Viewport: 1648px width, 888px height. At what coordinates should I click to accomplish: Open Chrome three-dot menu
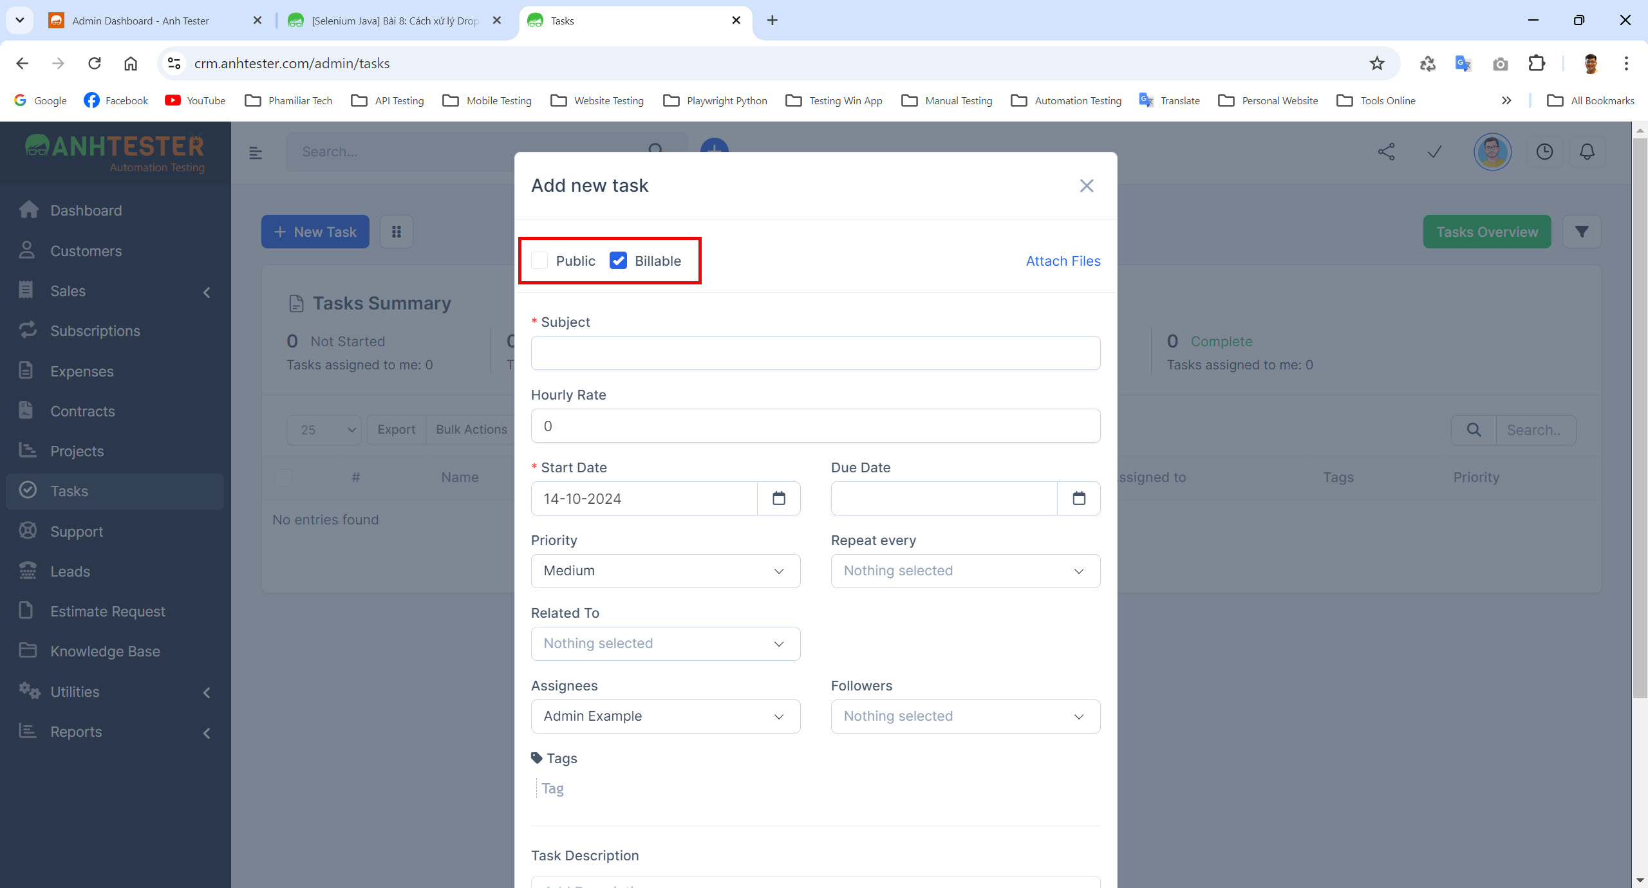(1626, 63)
